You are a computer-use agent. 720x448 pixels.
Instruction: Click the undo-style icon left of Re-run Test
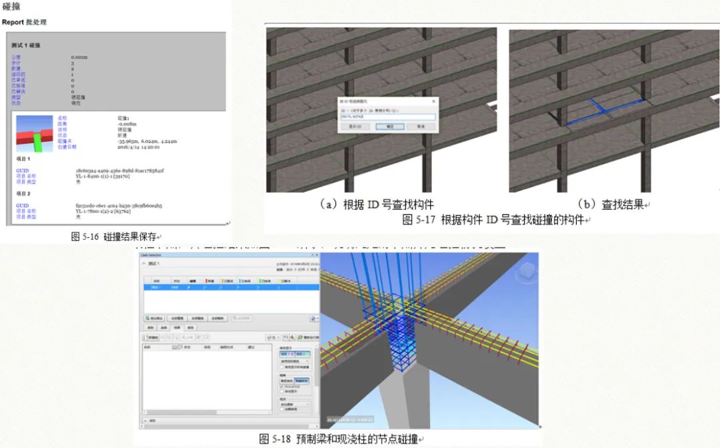click(285, 337)
